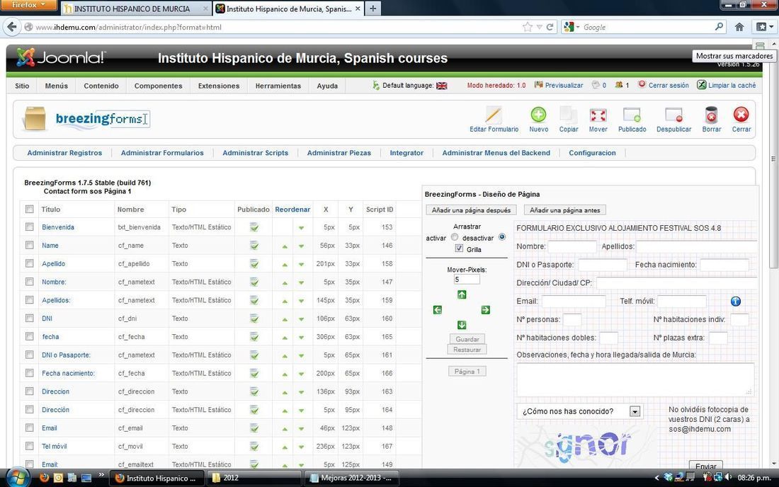The image size is (779, 487).
Task: Move Apellido row up in order
Action: [285, 265]
